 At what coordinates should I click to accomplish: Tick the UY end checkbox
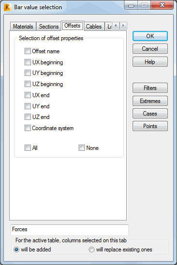coord(27,106)
